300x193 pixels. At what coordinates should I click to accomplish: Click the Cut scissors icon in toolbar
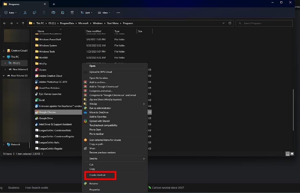[25, 13]
